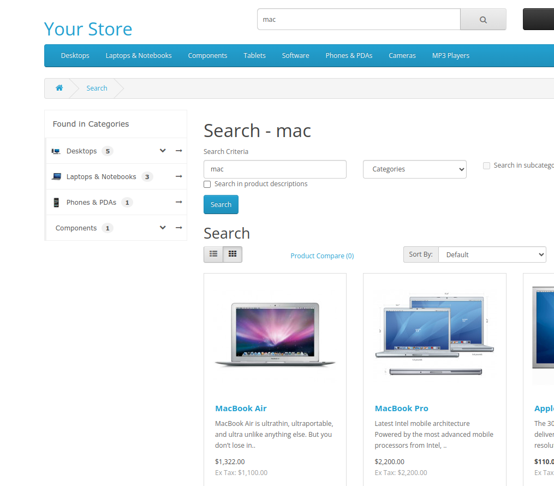
Task: Click the MacBook Air price $1,322.00
Action: coord(230,461)
